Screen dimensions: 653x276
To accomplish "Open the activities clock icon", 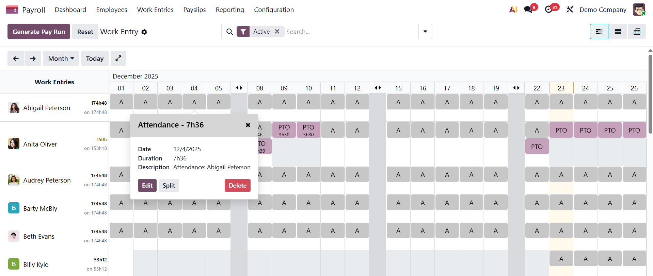I will 548,10.
